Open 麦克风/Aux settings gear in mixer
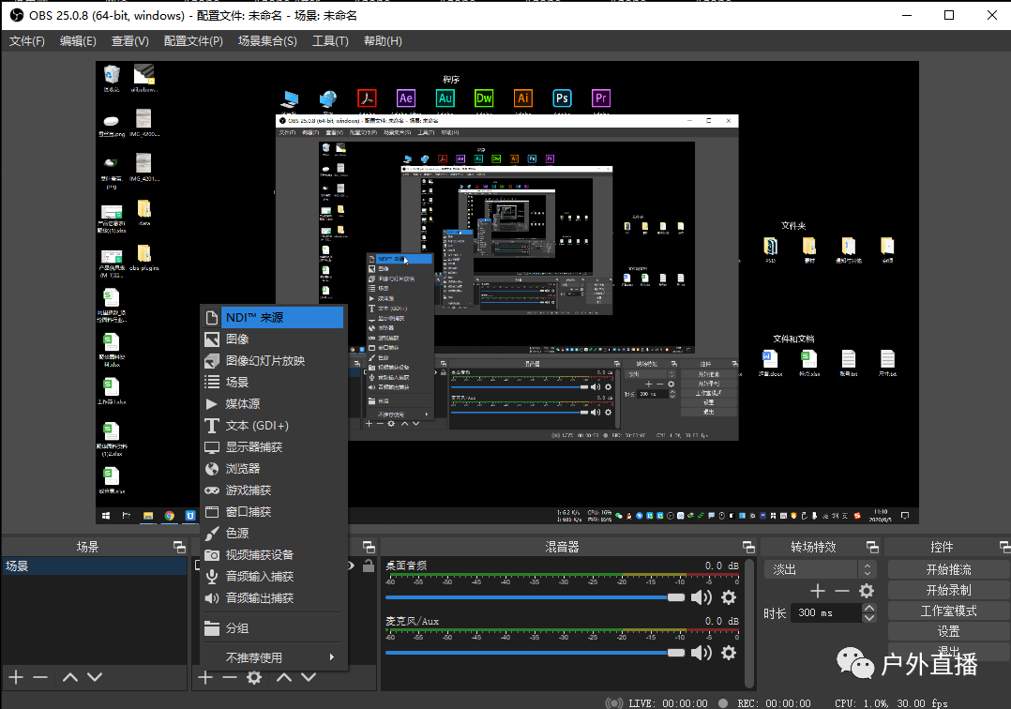 point(729,652)
